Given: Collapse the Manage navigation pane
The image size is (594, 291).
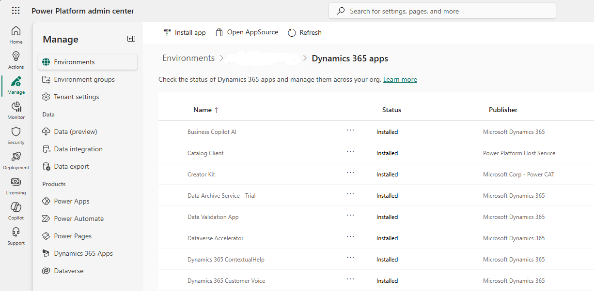Looking at the screenshot, I should [131, 39].
